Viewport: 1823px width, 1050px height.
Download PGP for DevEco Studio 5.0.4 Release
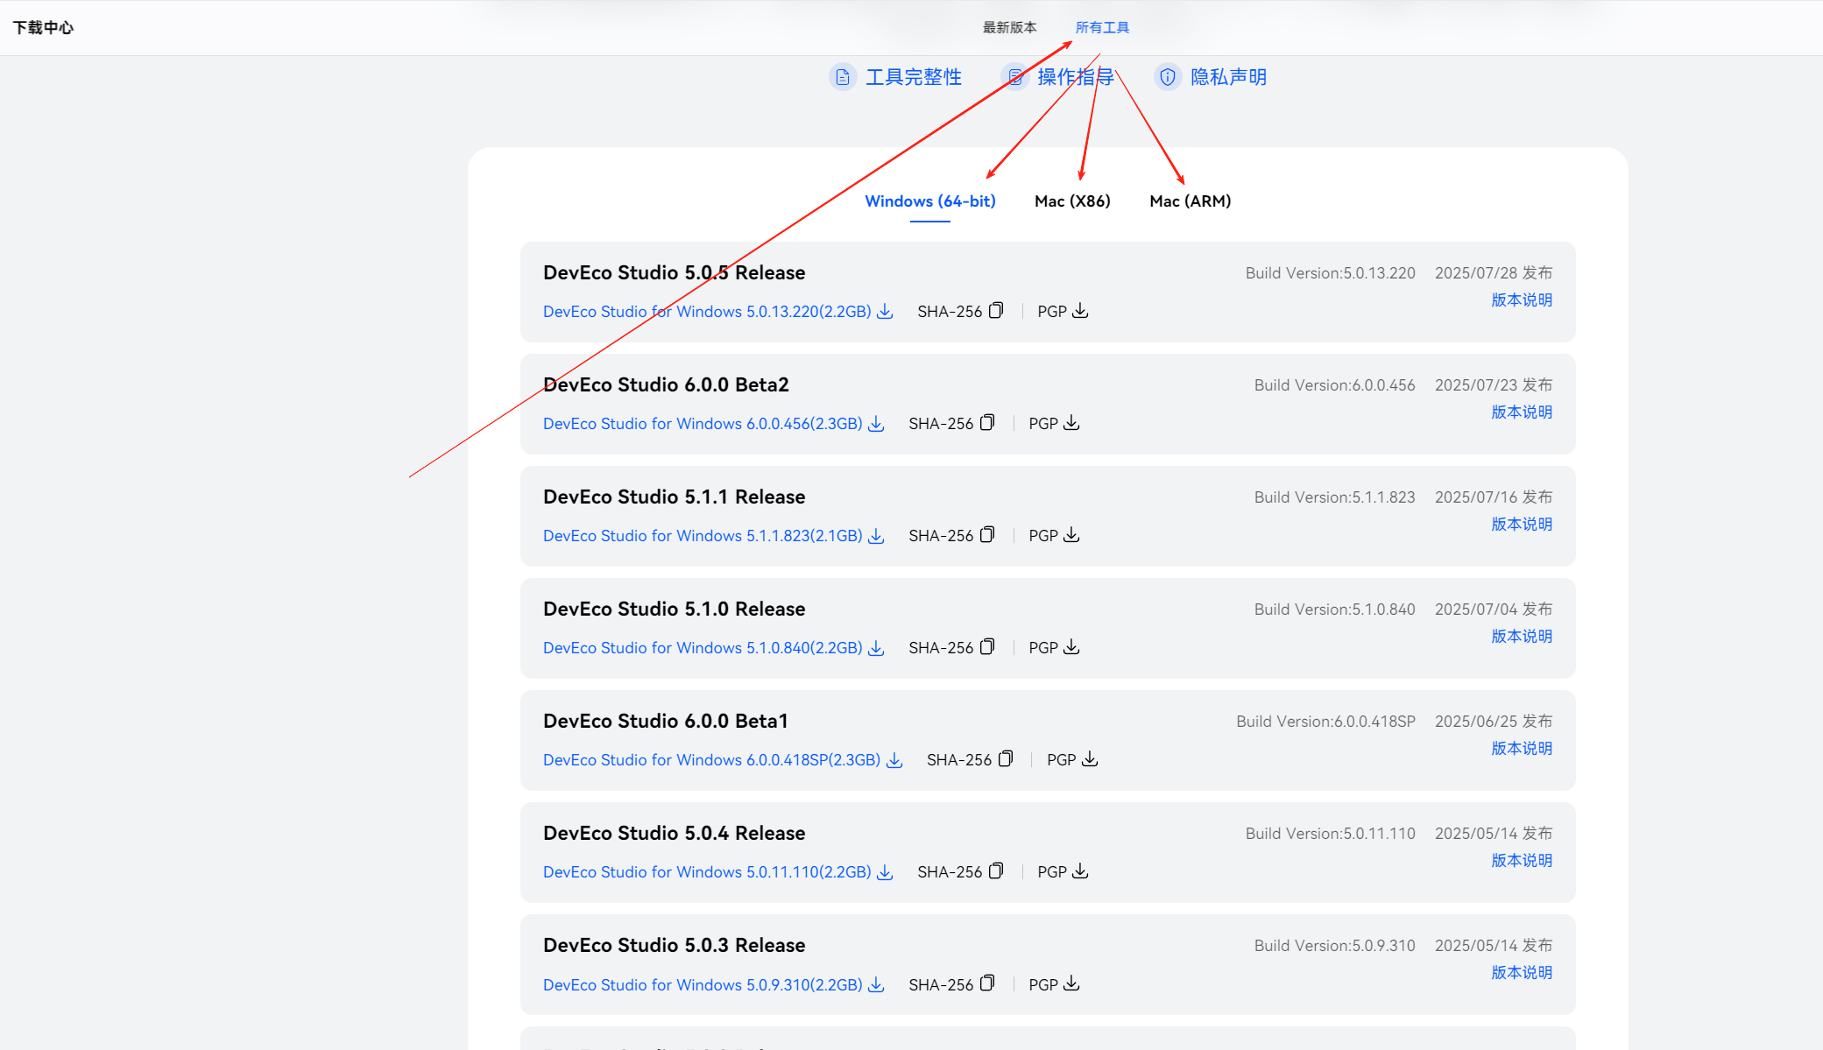pyautogui.click(x=1081, y=871)
